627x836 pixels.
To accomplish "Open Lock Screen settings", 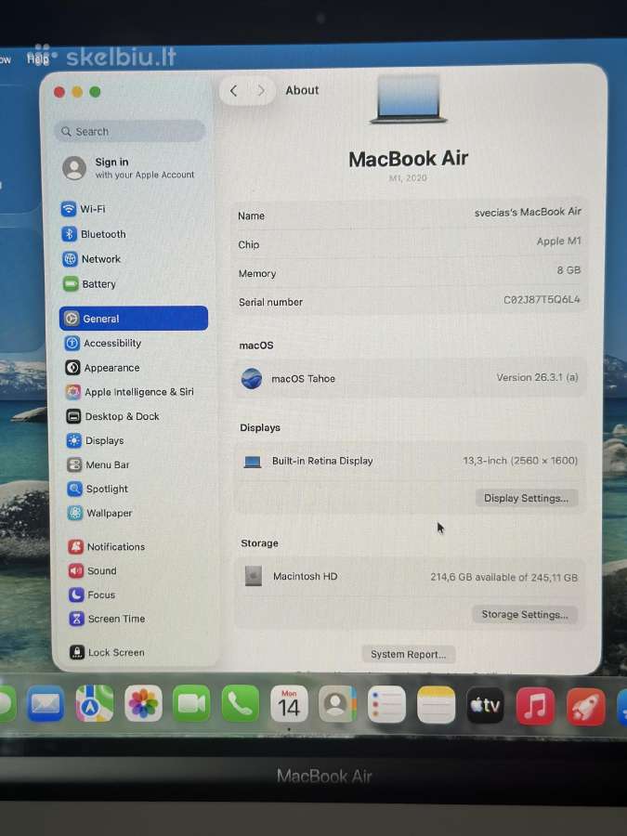I will [107, 652].
